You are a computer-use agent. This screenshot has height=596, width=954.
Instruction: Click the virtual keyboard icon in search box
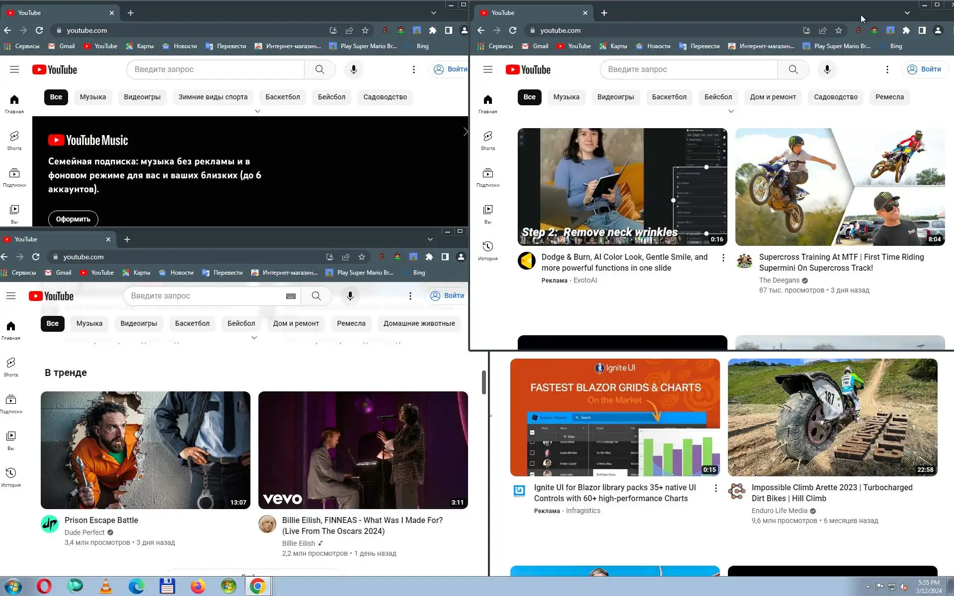pos(291,296)
